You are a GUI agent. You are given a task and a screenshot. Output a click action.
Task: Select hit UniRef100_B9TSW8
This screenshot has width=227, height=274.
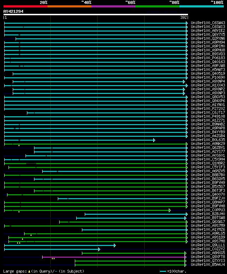click(208, 218)
